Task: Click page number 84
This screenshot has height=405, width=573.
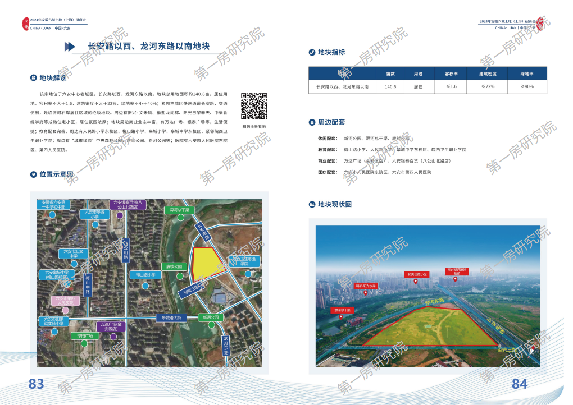Action: [x=520, y=384]
